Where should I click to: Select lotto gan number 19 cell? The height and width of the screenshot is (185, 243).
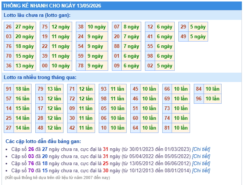pyautogui.click(x=45, y=36)
